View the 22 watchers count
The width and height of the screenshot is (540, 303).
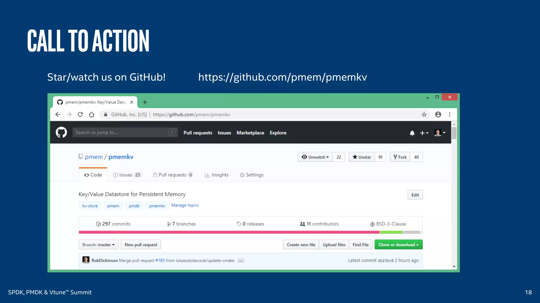point(339,157)
